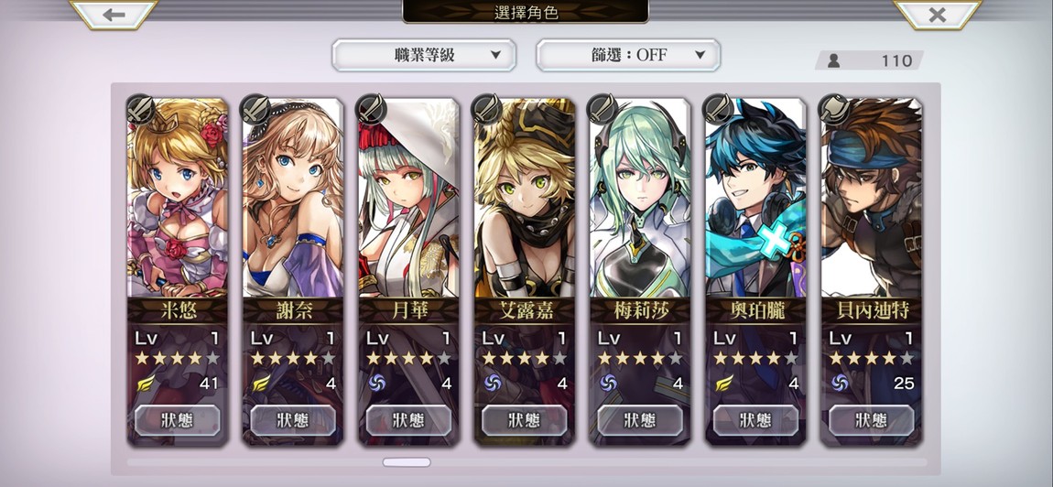
Task: View 狀態 of 貝內迪特
Action: click(872, 420)
